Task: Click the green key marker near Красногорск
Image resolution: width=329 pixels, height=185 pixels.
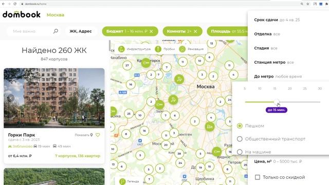Action: 146,63
